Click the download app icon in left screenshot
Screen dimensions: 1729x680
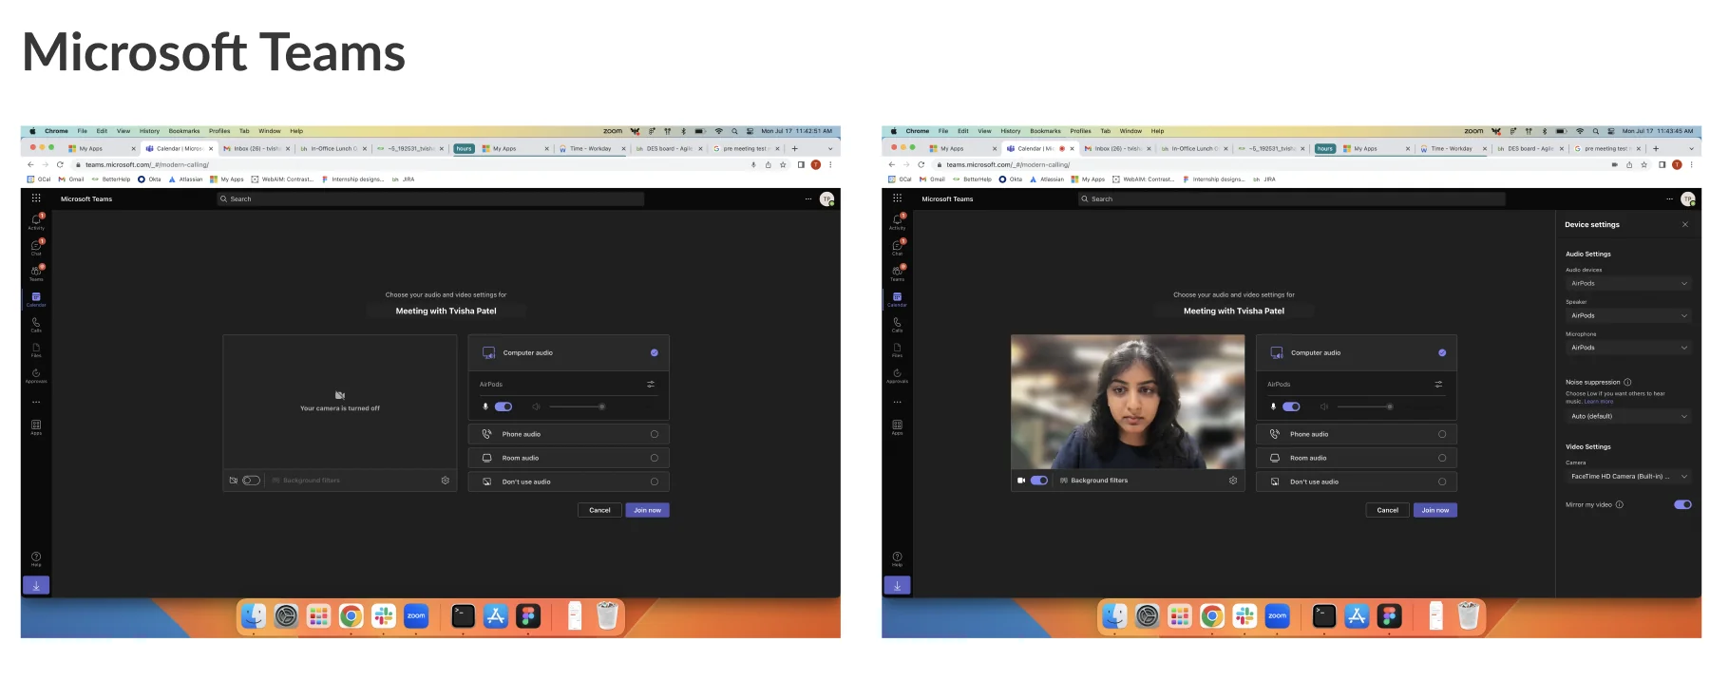tap(36, 585)
